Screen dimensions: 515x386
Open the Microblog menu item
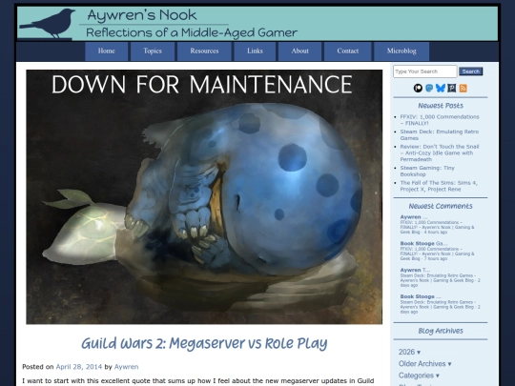point(402,51)
